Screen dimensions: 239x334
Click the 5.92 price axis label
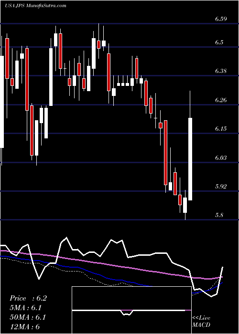[x=221, y=187]
